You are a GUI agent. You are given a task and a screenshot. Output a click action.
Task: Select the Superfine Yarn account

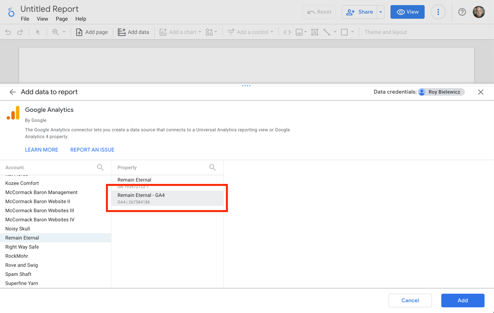[56, 283]
